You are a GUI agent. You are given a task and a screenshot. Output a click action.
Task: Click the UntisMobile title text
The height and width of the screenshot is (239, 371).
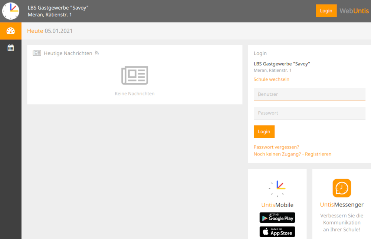pos(277,205)
